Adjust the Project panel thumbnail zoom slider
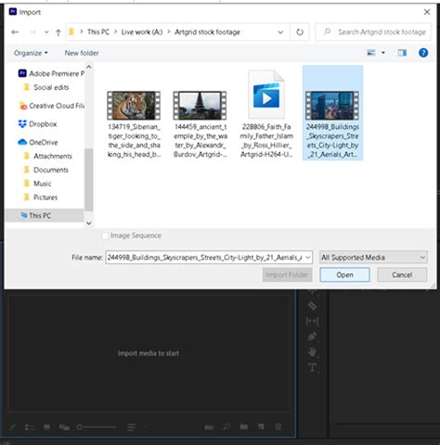The width and height of the screenshot is (440, 445). point(97,427)
